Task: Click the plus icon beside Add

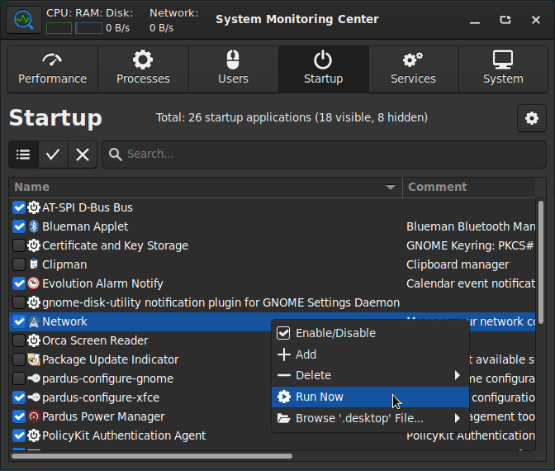Action: coord(284,354)
